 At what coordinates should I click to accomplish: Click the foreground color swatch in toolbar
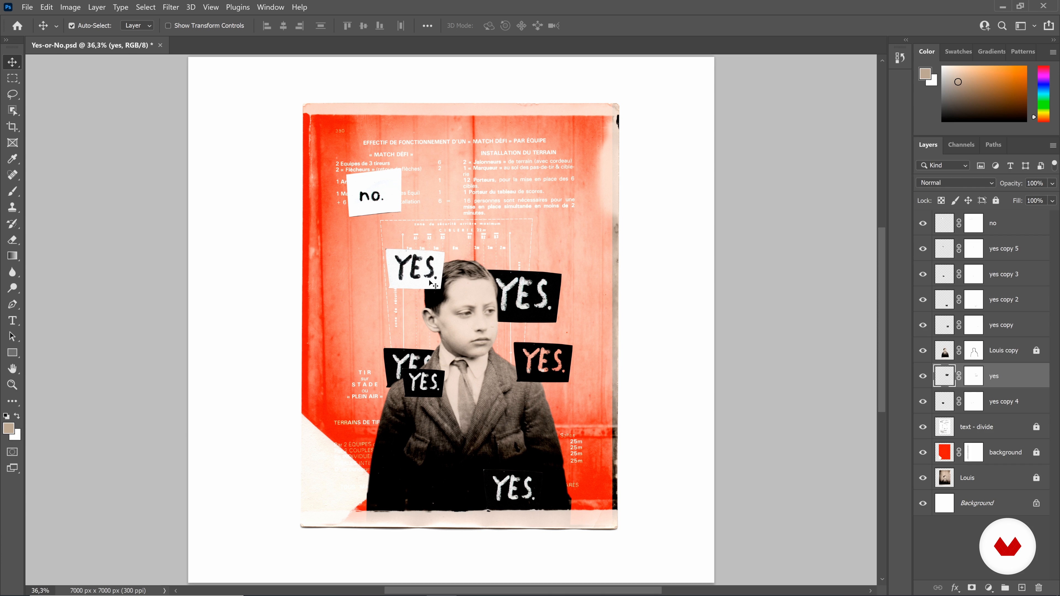click(x=8, y=428)
